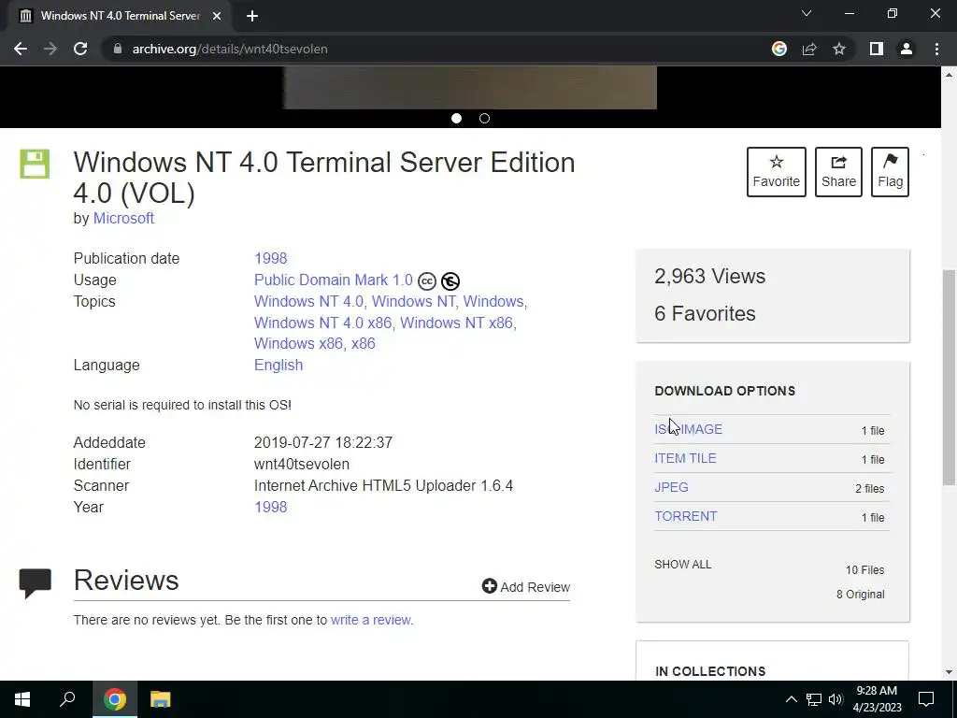View site lock information
Viewport: 957px width, 718px height.
pos(117,49)
